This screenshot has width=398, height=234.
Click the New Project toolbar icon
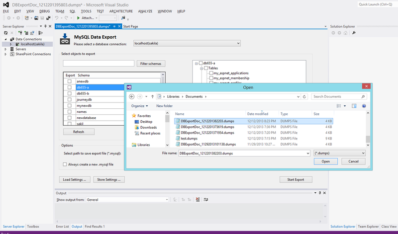pyautogui.click(x=27, y=18)
